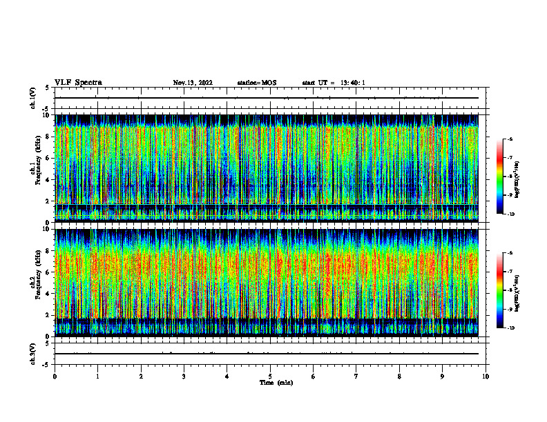The image size is (547, 422).
Task: Click the ch.2 spectrogram color scale bar
Action: click(499, 290)
